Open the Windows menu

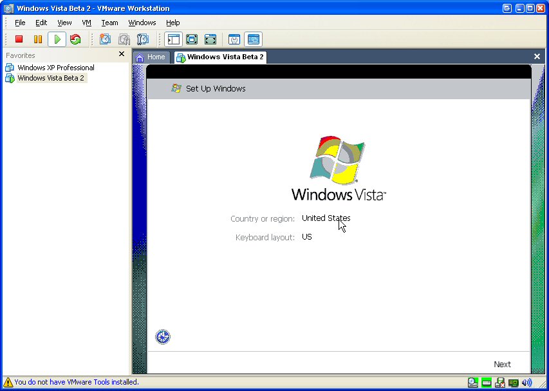pyautogui.click(x=142, y=23)
